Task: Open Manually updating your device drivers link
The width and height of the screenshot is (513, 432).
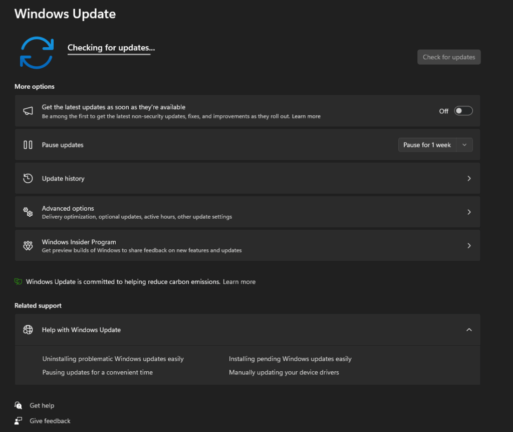Action: click(284, 372)
